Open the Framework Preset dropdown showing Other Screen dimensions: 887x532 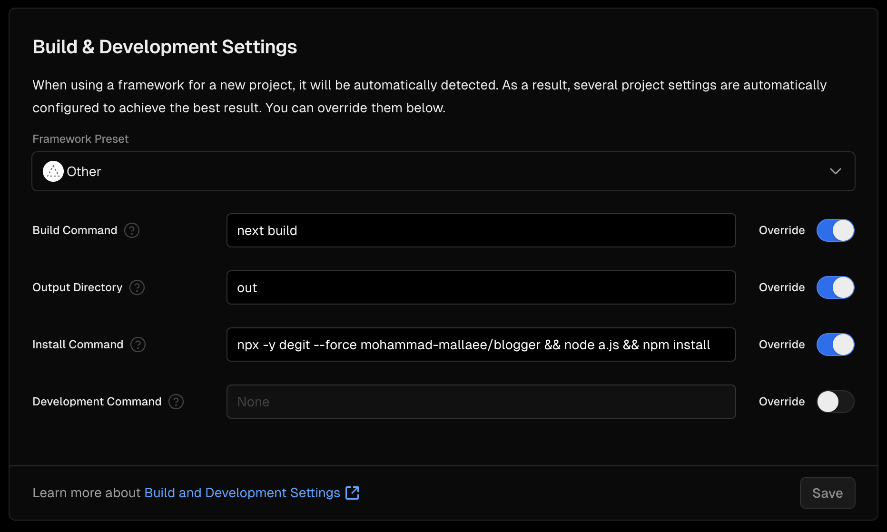click(x=443, y=171)
